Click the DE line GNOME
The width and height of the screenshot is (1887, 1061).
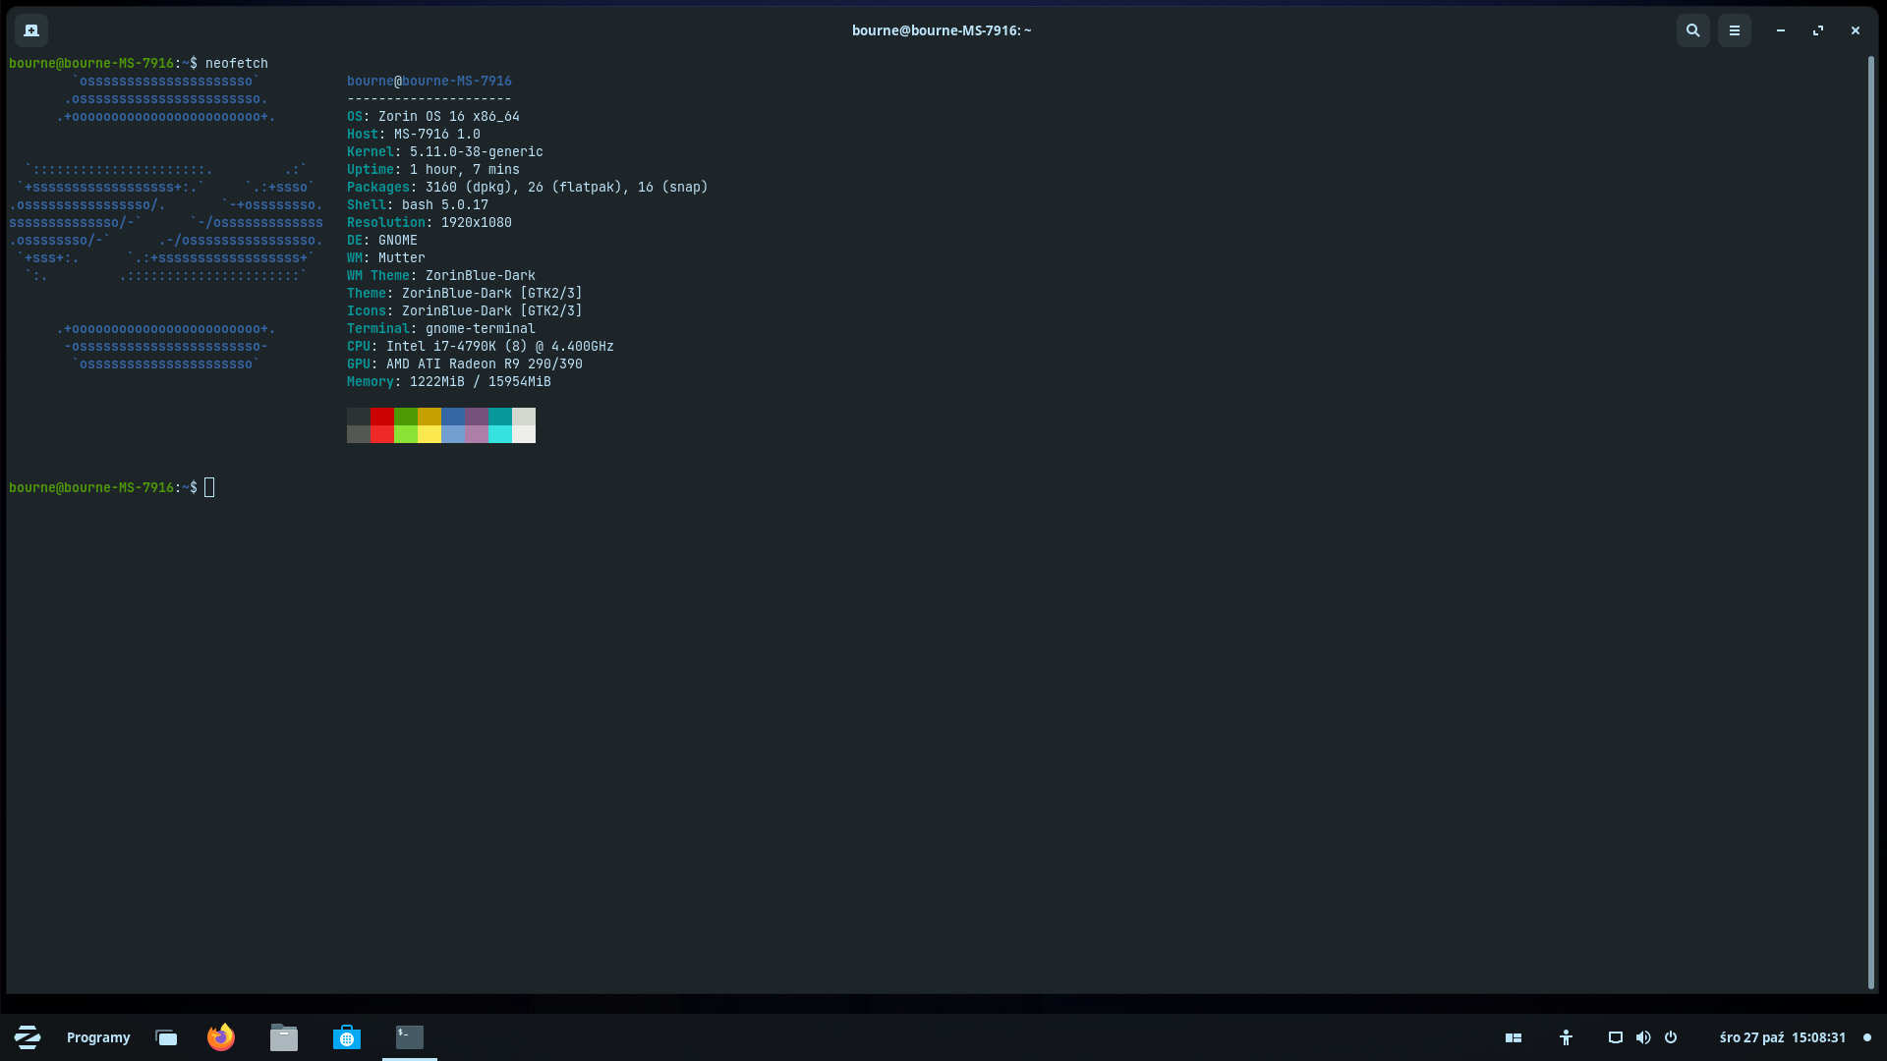[382, 240]
